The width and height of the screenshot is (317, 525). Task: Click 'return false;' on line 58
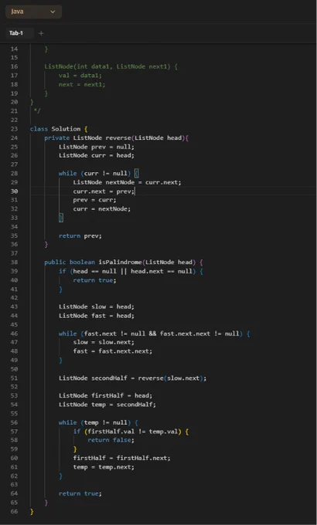pos(111,440)
